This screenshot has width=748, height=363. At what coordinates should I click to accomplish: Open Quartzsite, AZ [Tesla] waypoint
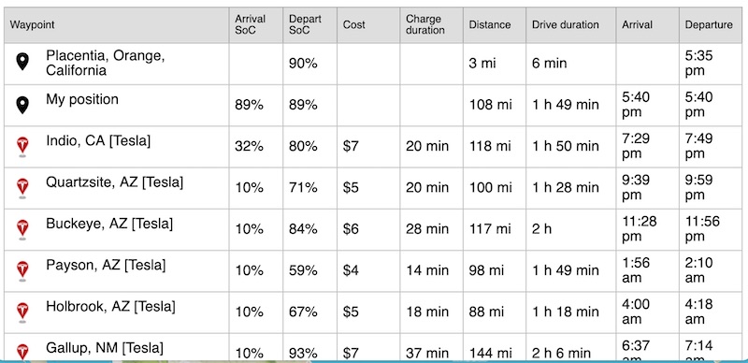(x=114, y=182)
